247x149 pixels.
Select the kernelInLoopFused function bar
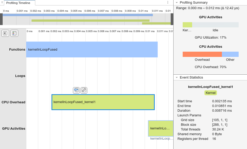[x=91, y=49]
